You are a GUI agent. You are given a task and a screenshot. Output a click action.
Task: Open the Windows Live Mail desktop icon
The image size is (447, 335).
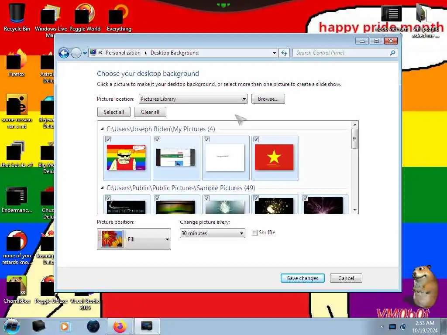pos(50,20)
